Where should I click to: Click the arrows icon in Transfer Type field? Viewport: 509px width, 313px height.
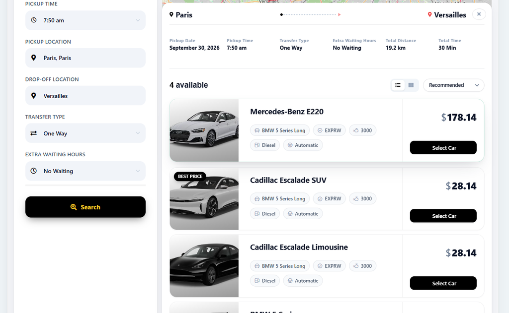(x=33, y=133)
